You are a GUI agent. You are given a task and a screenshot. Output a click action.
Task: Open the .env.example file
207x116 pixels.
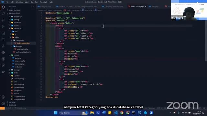pos(19,84)
